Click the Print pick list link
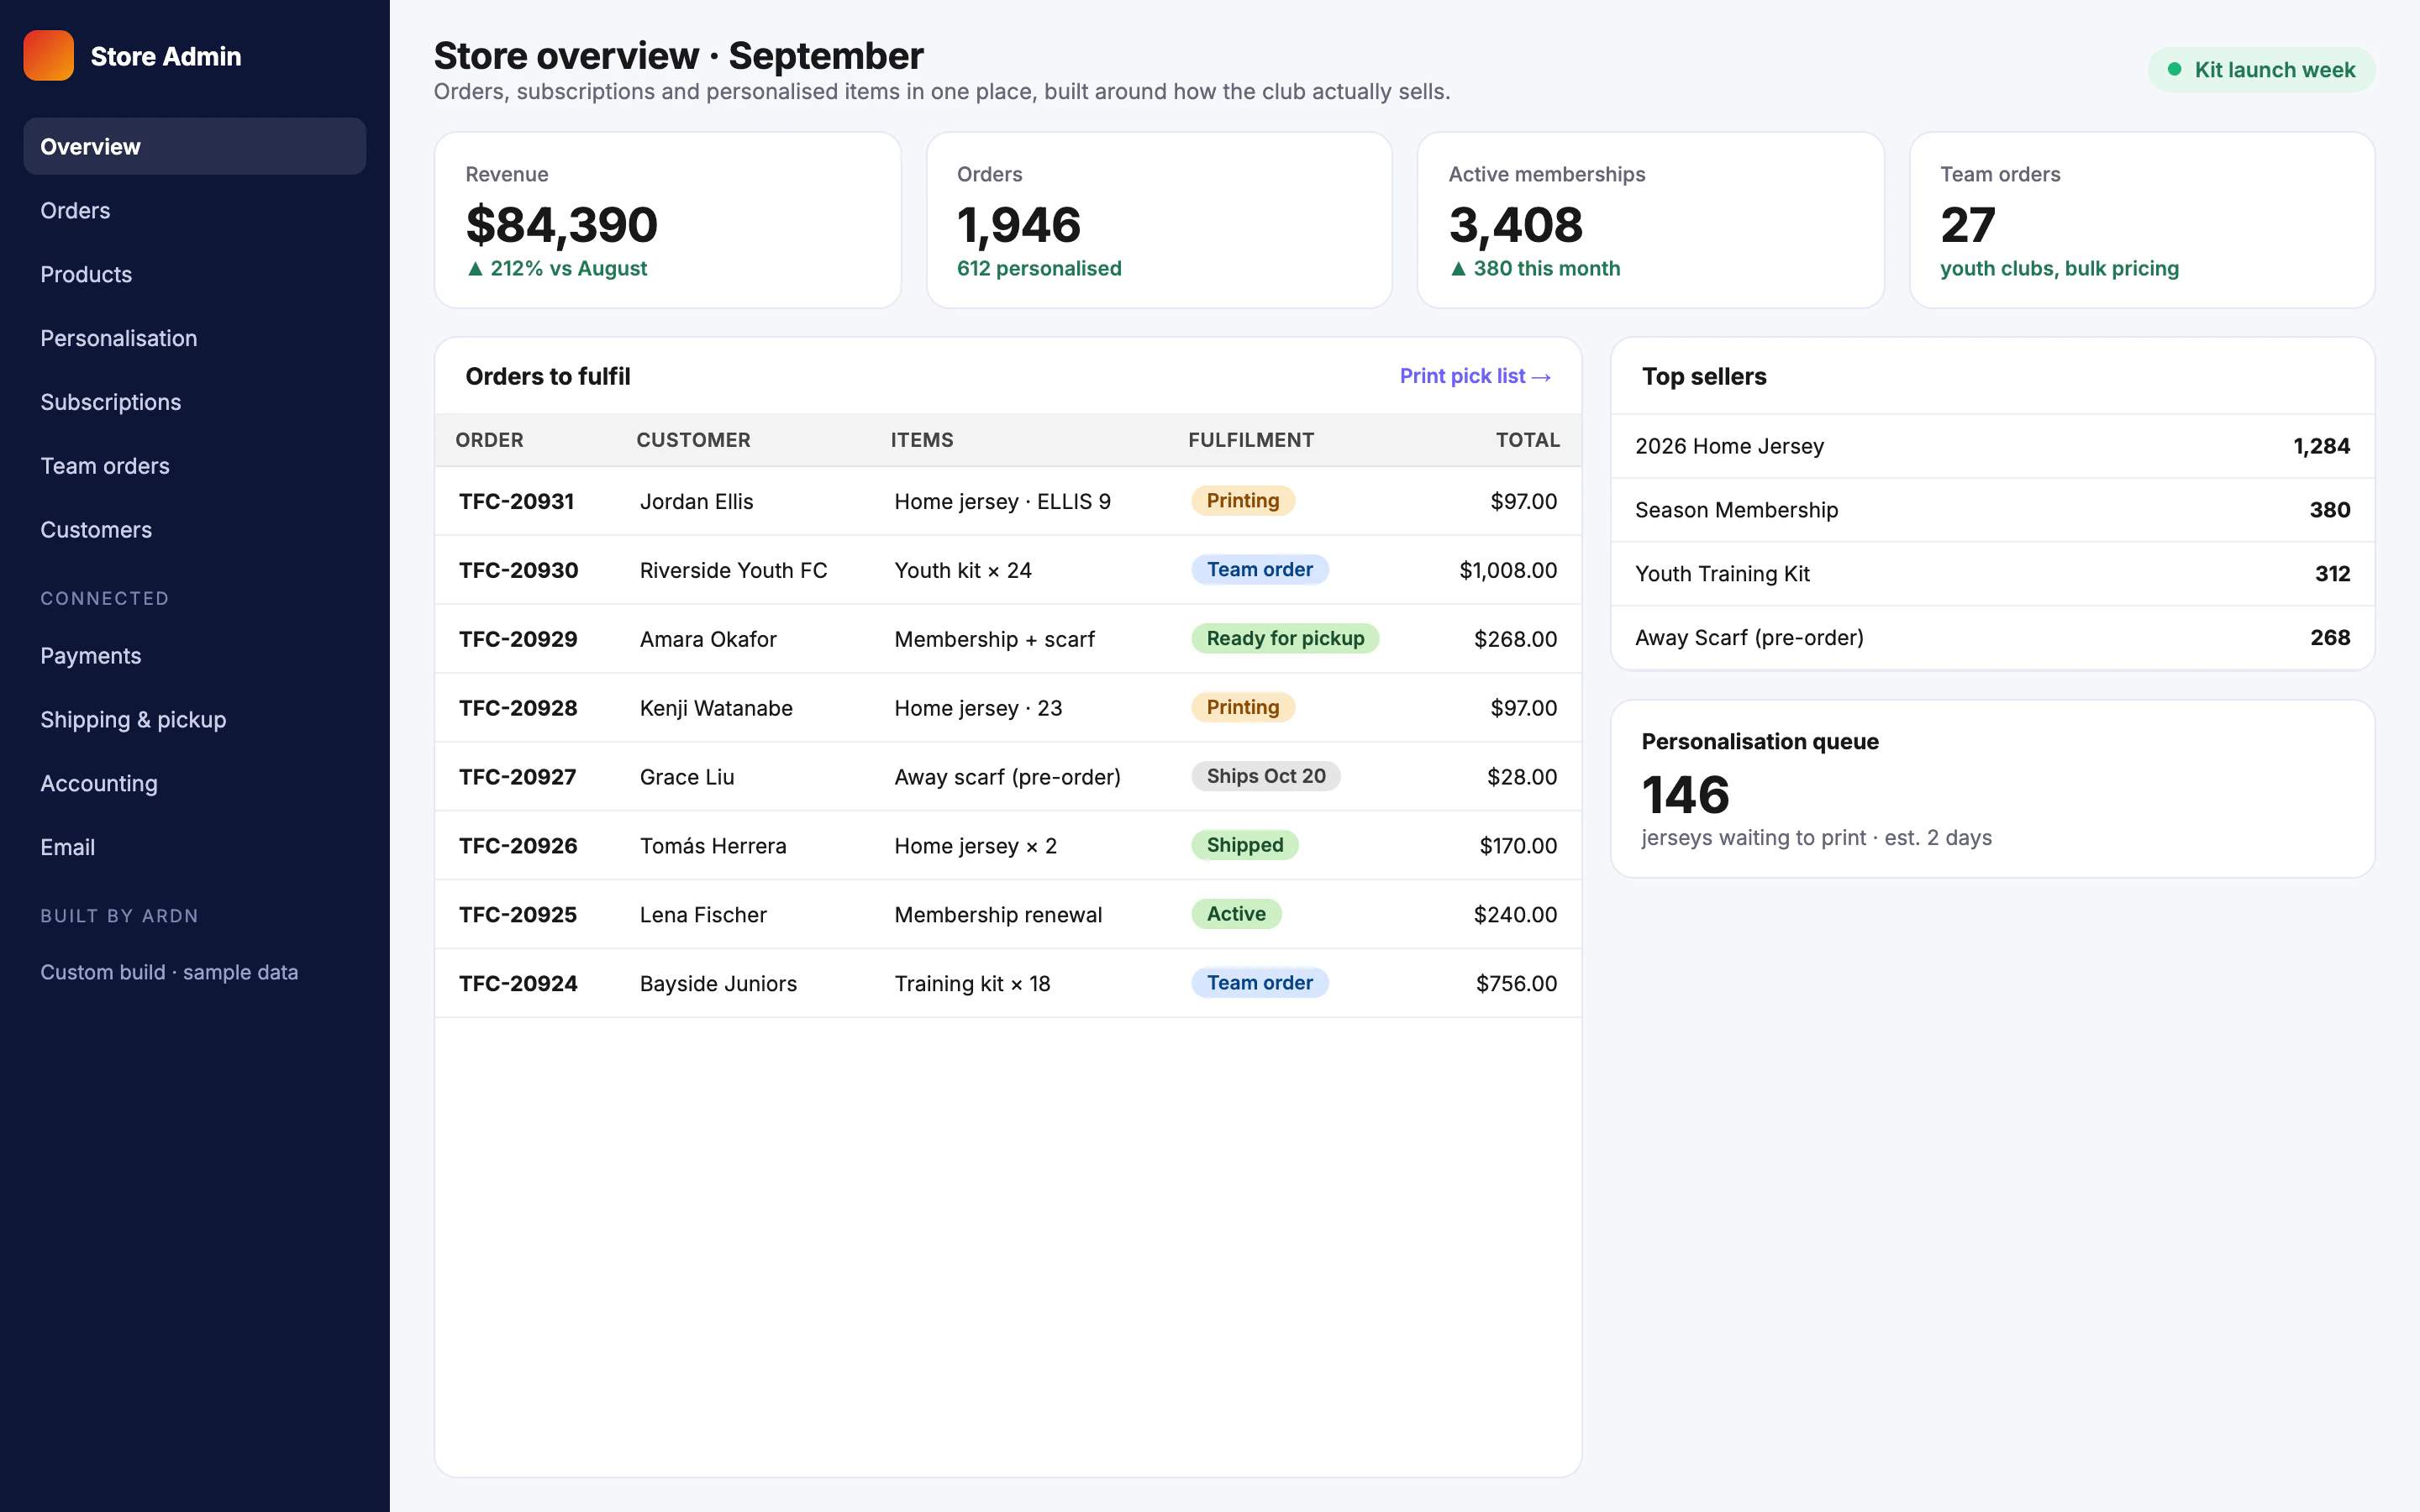Image resolution: width=2420 pixels, height=1512 pixels. (1475, 376)
